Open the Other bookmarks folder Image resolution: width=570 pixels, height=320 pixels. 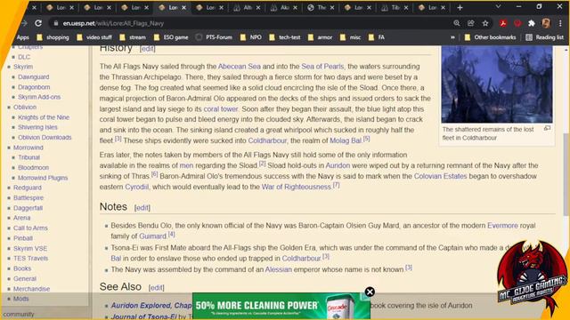click(x=491, y=37)
